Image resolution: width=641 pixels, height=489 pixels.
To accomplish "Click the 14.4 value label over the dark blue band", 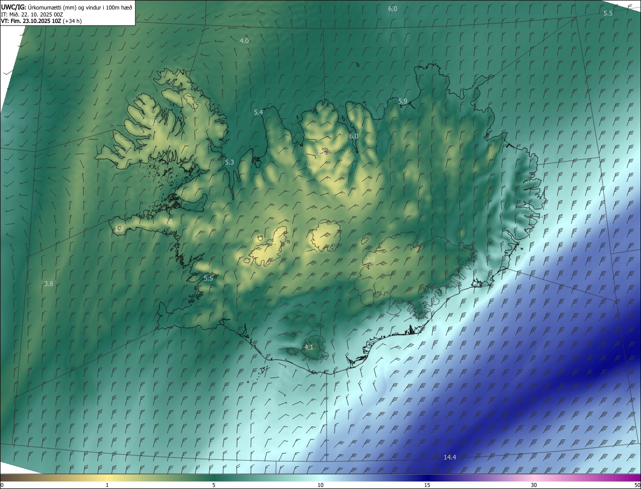I will pos(450,457).
